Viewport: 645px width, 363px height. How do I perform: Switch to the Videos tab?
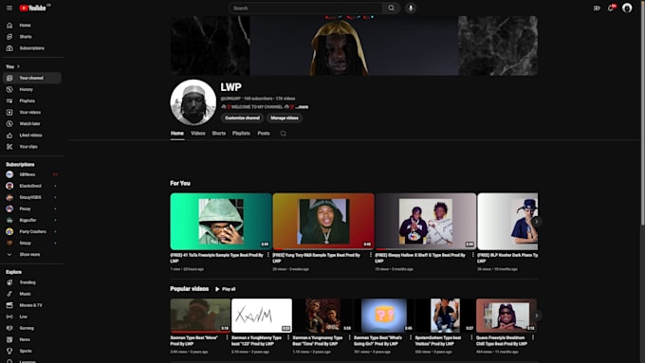[198, 134]
